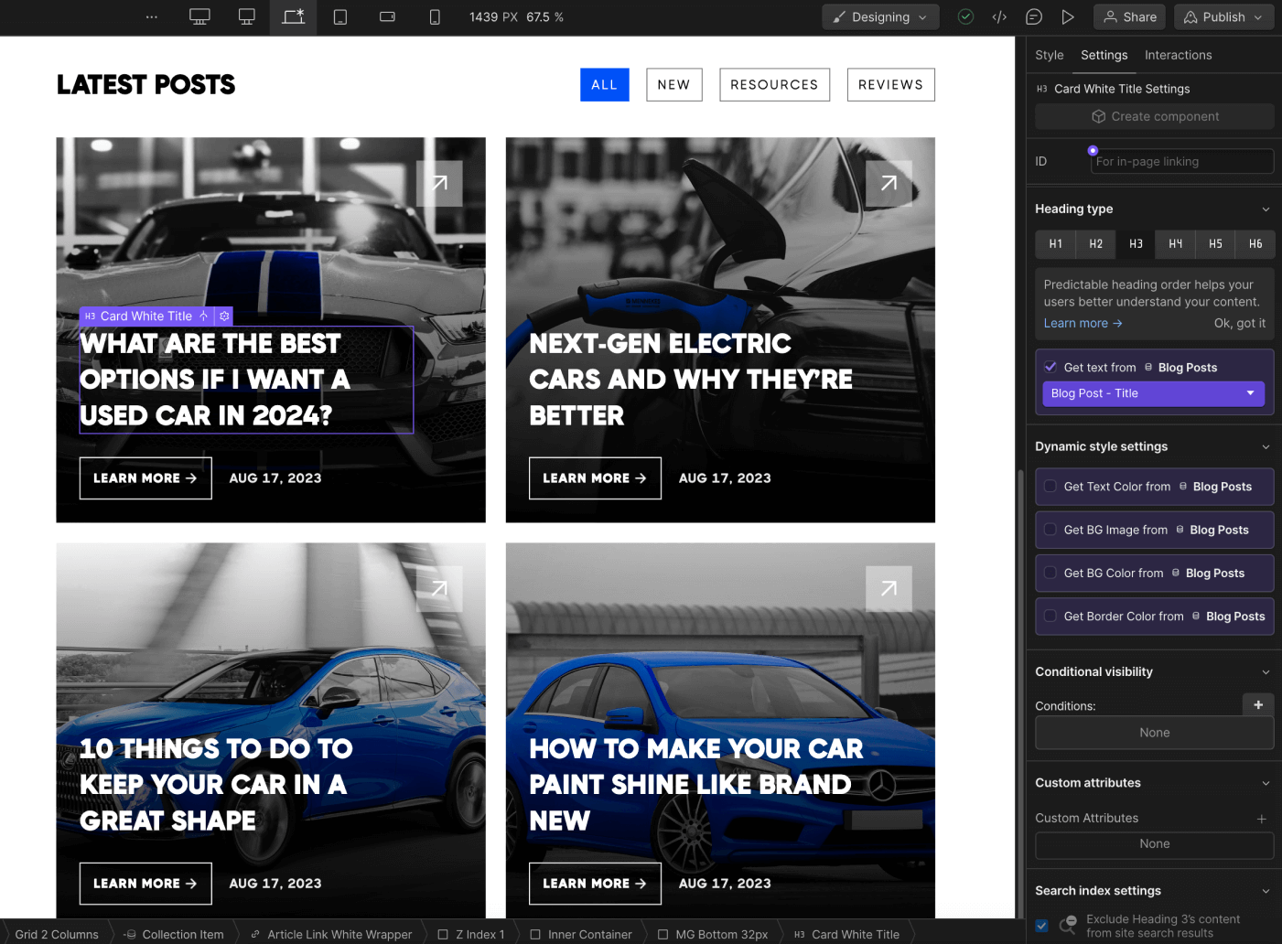
Task: Click the ID in-page linking input field
Action: [1180, 161]
